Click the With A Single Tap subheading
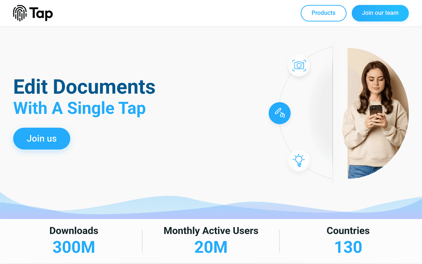 point(79,108)
